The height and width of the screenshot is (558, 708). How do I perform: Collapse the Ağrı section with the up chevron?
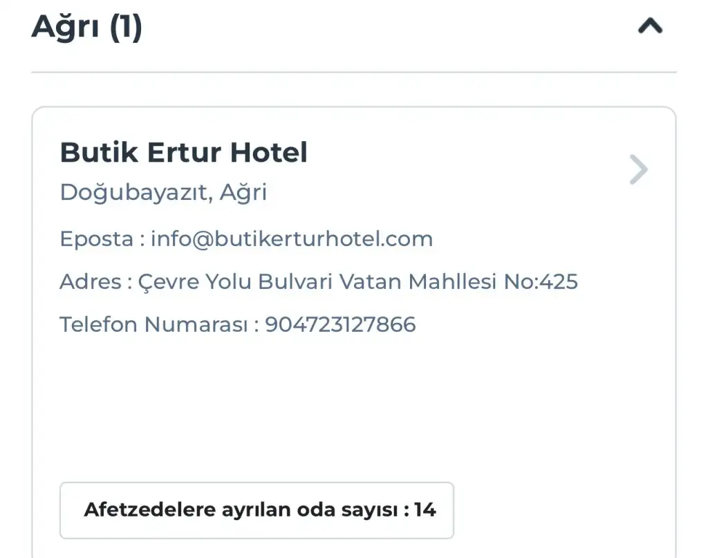pos(650,27)
